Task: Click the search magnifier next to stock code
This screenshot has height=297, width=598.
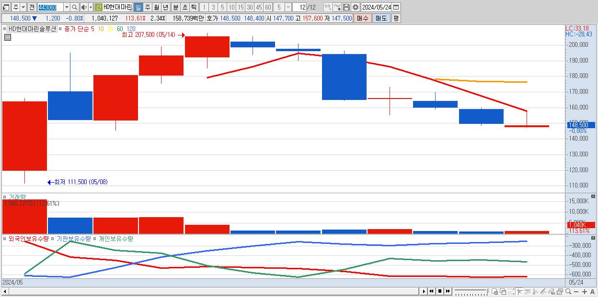Action: click(75, 7)
